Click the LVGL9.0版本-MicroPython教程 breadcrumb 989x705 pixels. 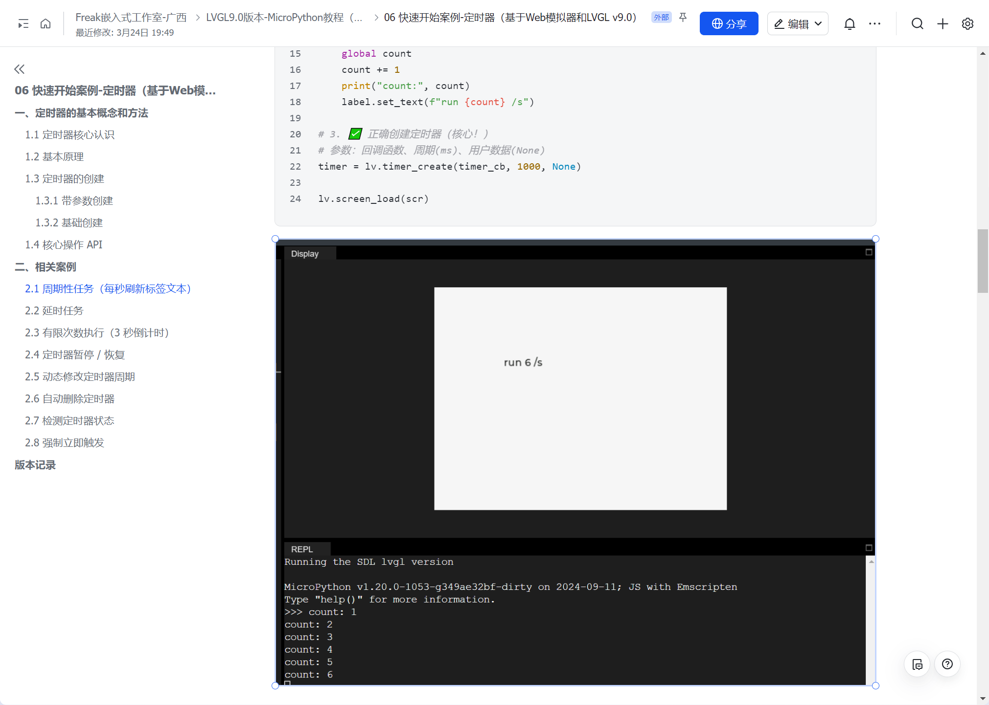coord(284,18)
